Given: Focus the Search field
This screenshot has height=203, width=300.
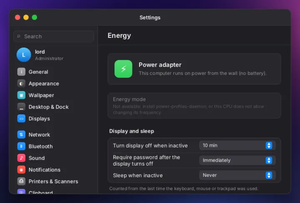Looking at the screenshot, I should click(x=54, y=36).
